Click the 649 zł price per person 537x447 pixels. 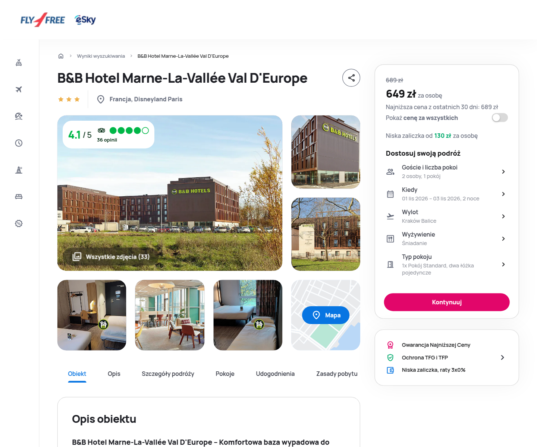pos(414,94)
